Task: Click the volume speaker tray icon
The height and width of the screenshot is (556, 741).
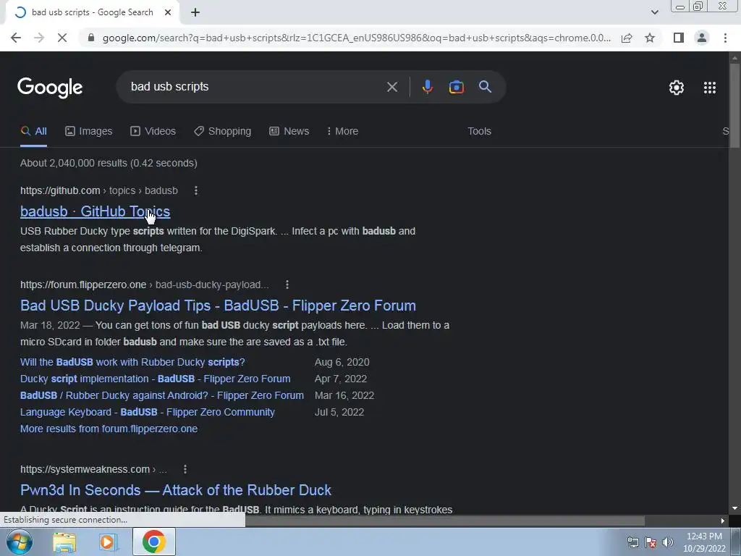Action: point(667,542)
